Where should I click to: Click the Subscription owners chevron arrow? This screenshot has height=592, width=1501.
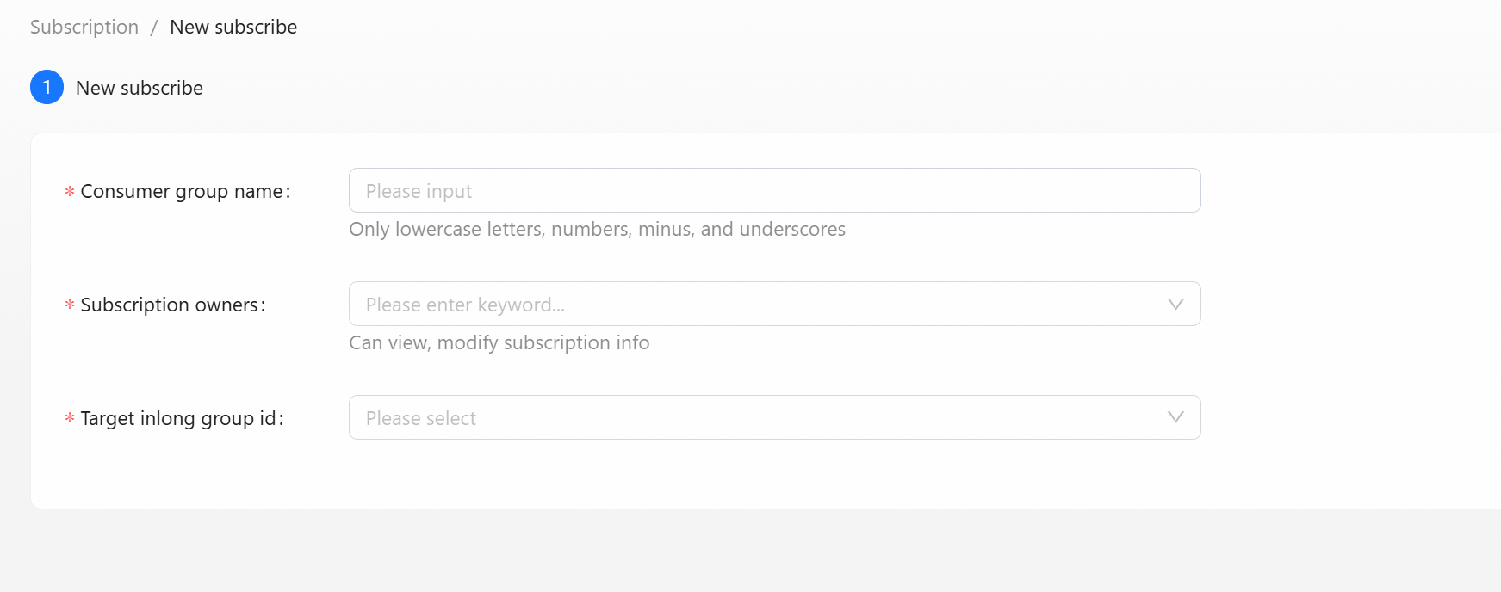[1175, 304]
